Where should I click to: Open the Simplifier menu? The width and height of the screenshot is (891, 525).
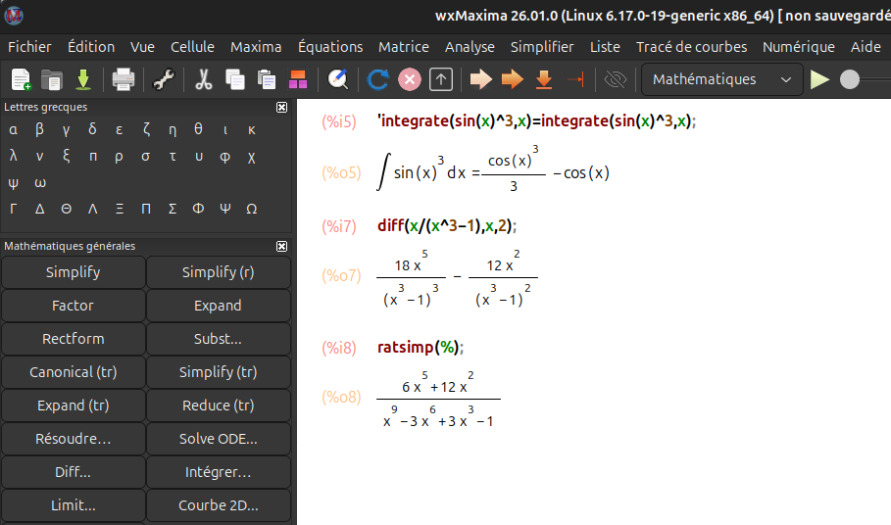click(x=542, y=47)
